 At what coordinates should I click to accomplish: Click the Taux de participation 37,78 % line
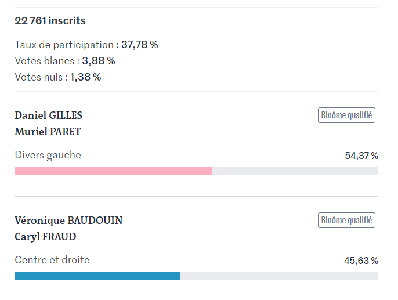pyautogui.click(x=86, y=45)
